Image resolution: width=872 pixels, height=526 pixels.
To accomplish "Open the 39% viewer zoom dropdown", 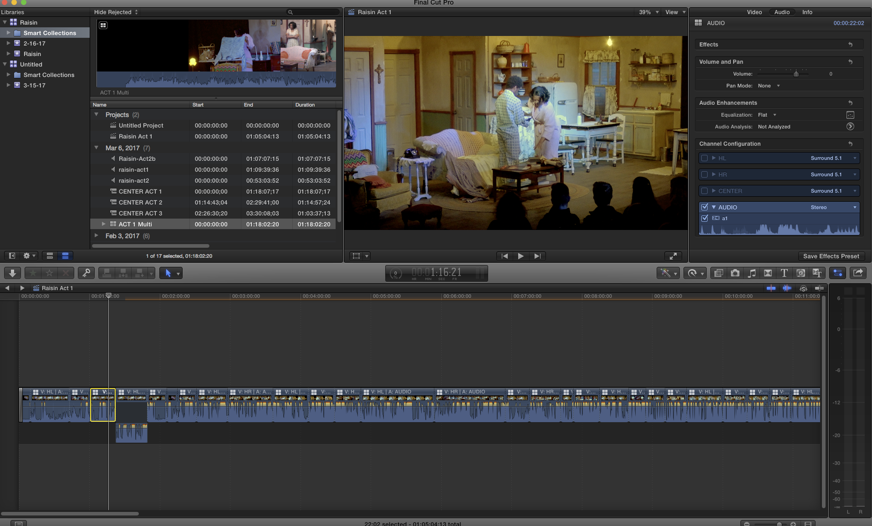I will point(649,12).
